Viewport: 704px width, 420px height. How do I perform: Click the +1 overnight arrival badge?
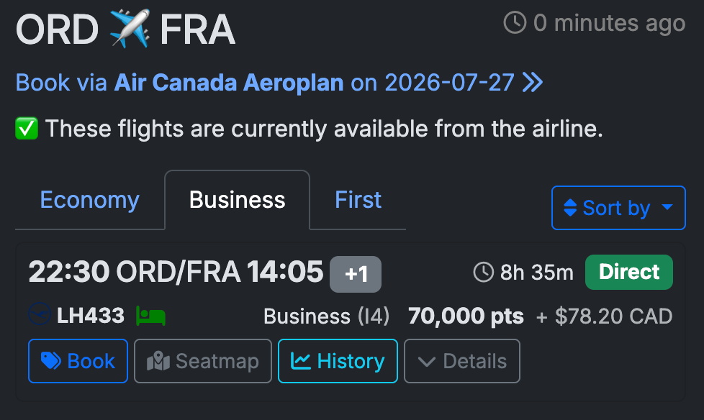tap(356, 273)
